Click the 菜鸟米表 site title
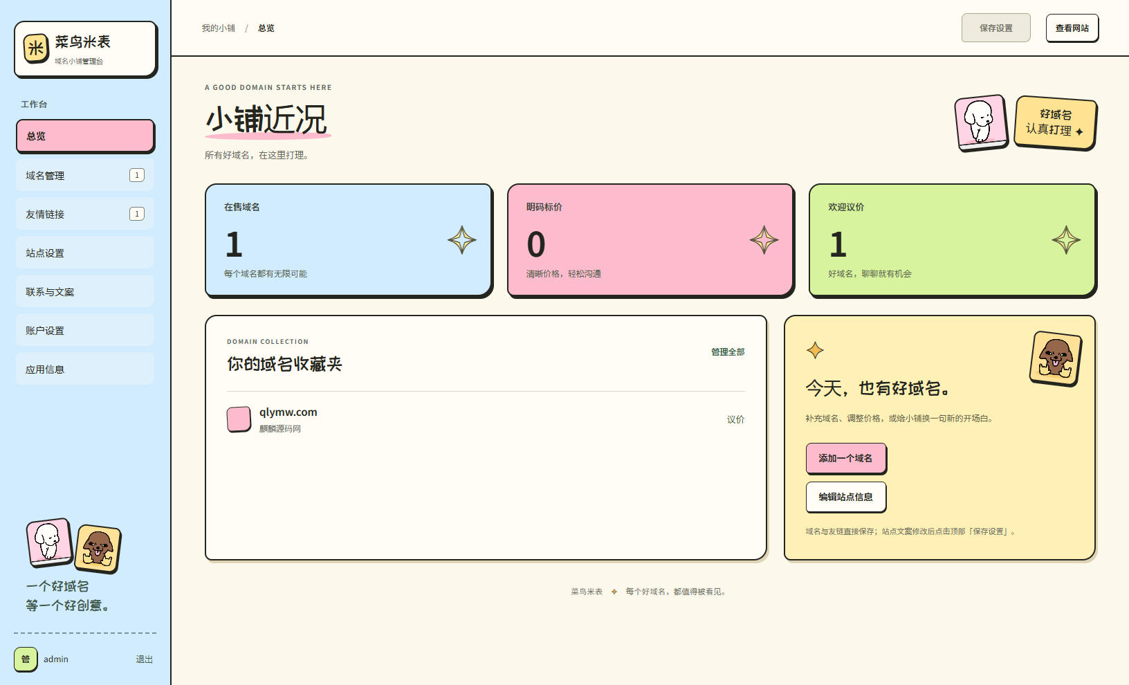 (x=83, y=42)
